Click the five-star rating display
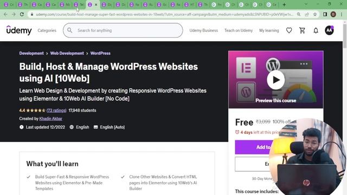 tap(36, 110)
